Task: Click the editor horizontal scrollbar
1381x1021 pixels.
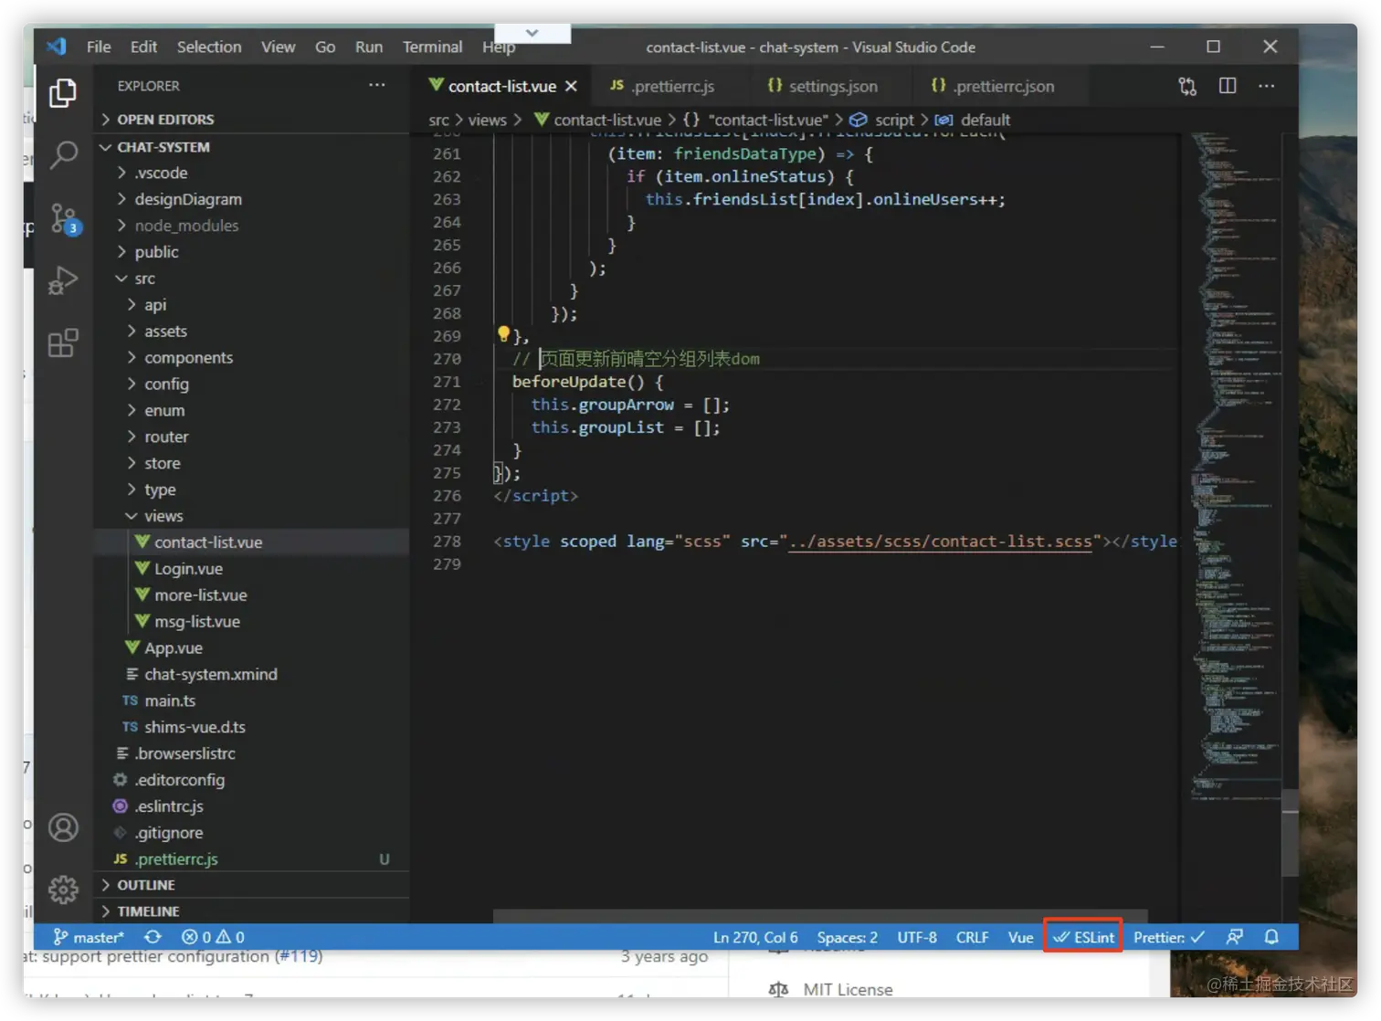Action: click(x=820, y=915)
